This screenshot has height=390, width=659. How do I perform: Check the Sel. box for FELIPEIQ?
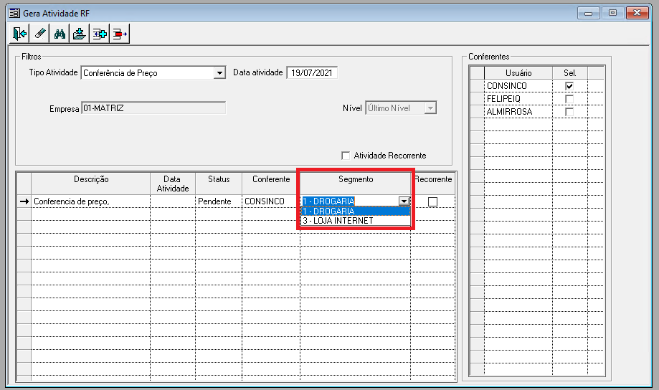pos(569,99)
